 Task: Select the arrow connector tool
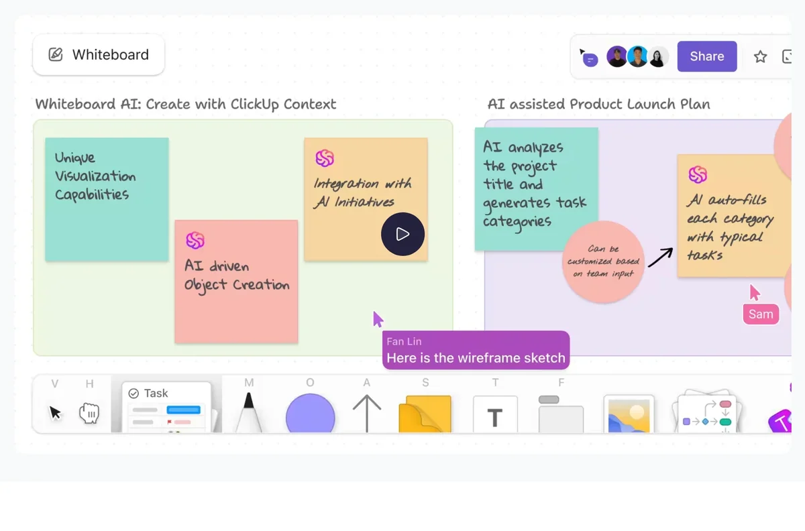click(x=367, y=413)
